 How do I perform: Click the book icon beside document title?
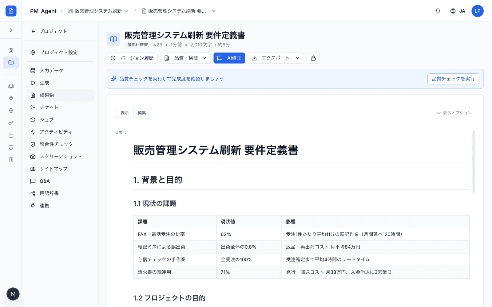click(113, 39)
